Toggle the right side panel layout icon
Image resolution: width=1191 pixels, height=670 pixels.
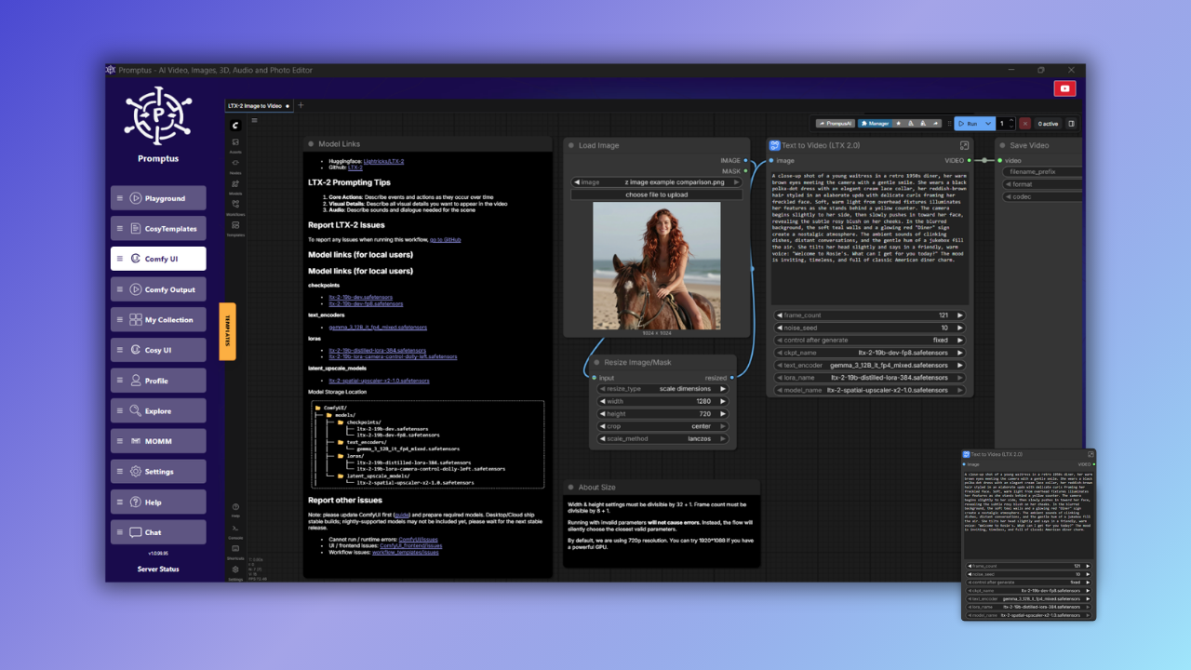(x=1071, y=124)
